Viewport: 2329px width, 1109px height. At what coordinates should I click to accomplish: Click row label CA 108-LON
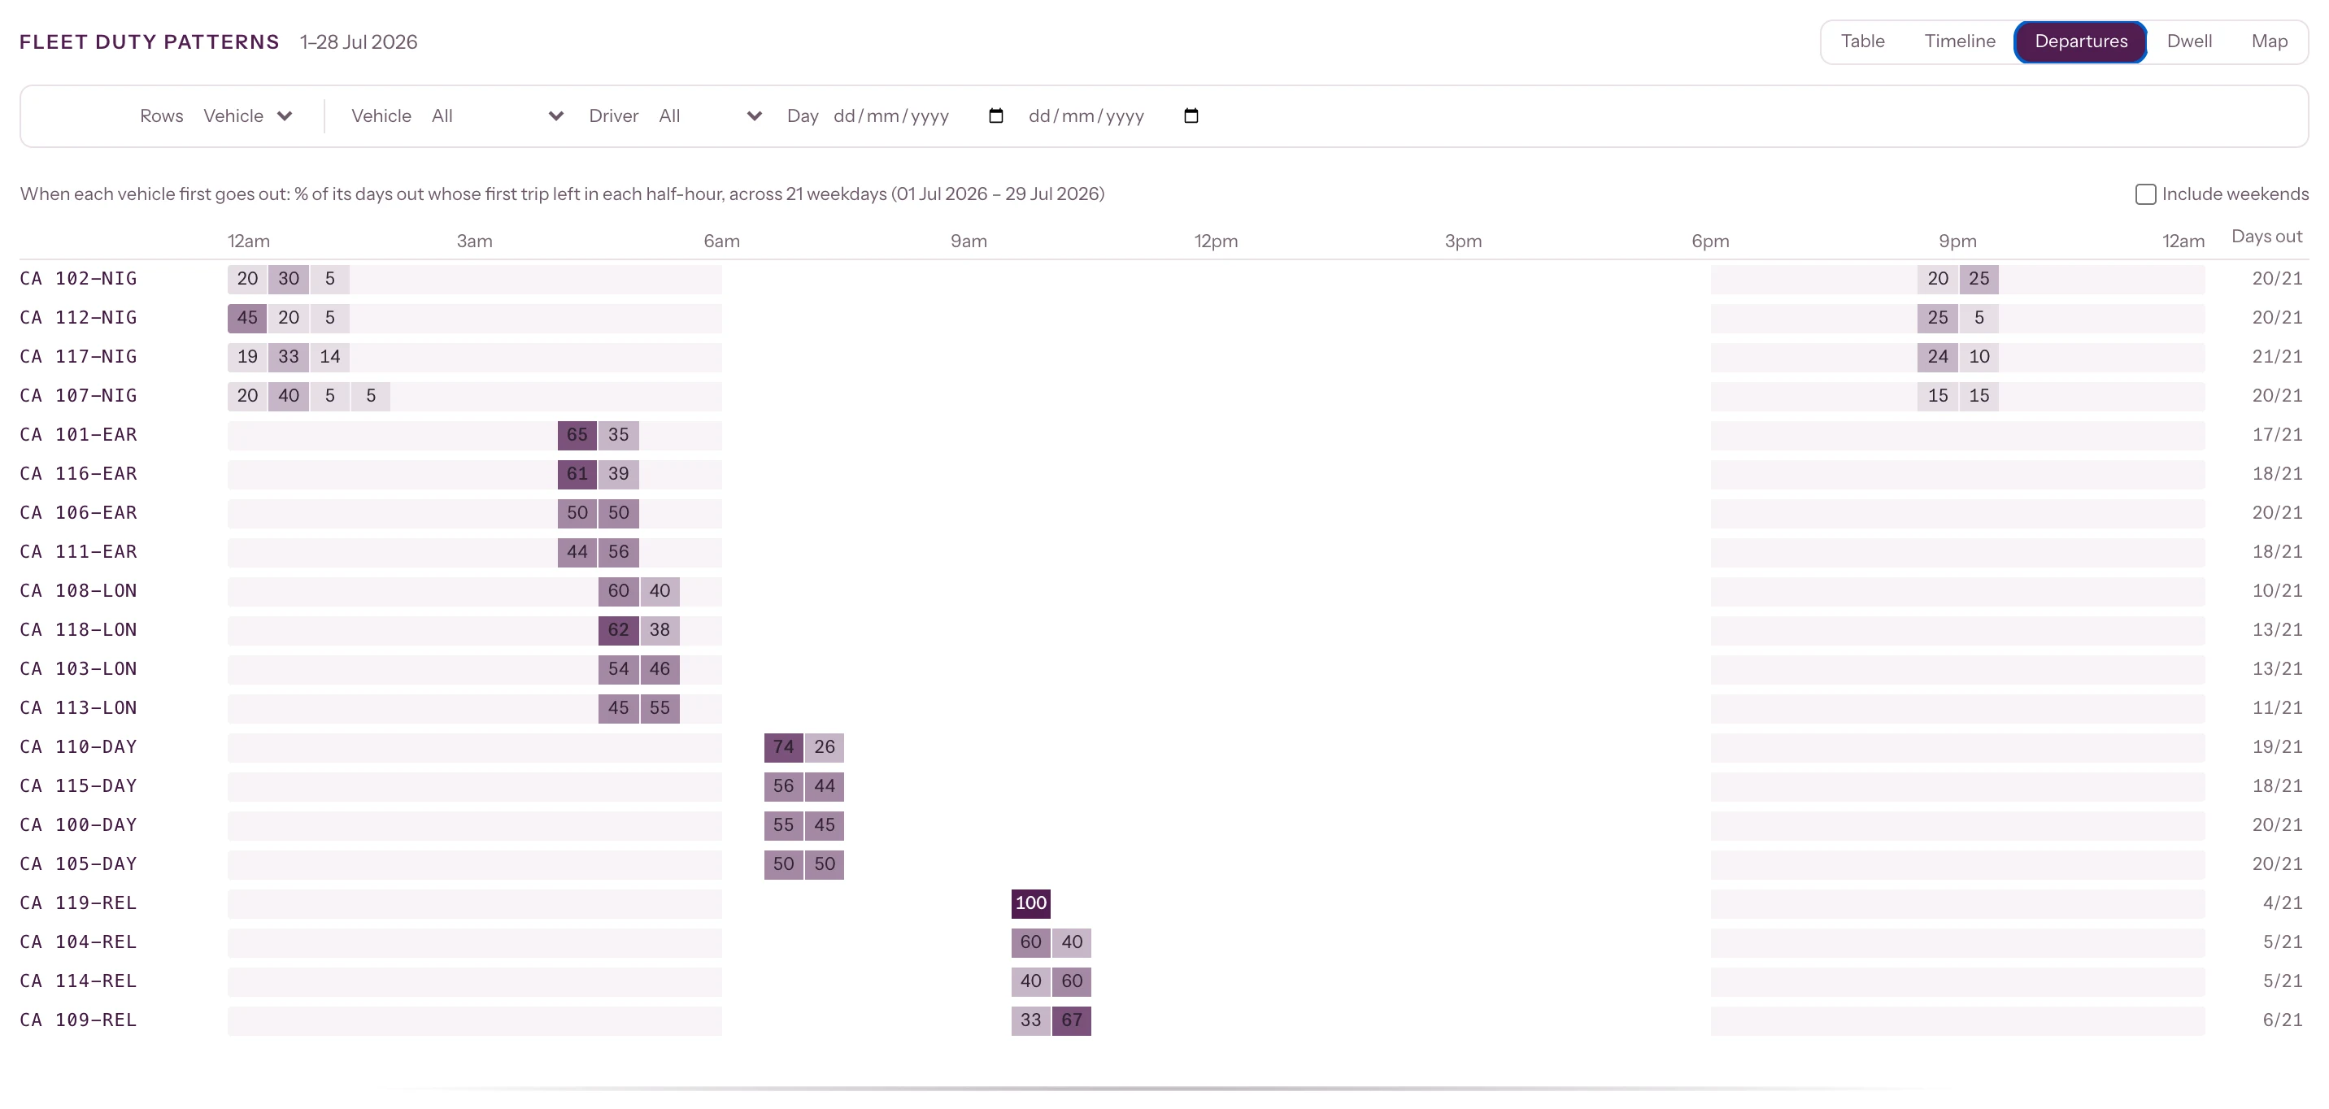(x=79, y=591)
